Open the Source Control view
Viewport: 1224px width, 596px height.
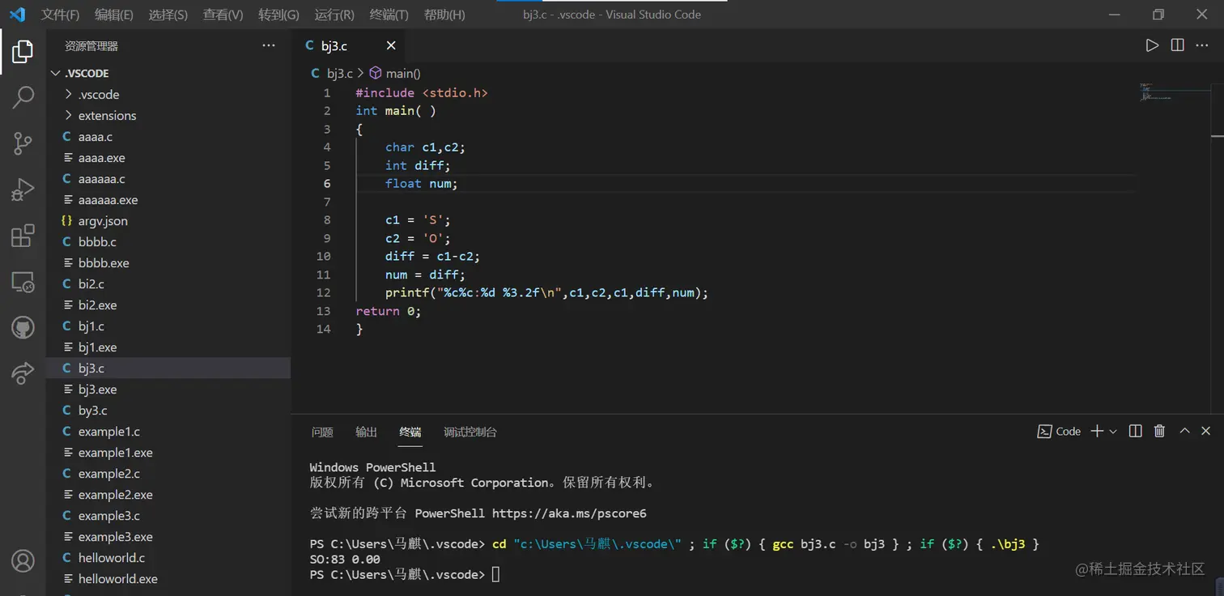[23, 144]
